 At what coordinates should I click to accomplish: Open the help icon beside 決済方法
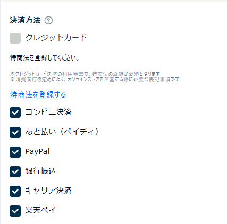coord(48,21)
